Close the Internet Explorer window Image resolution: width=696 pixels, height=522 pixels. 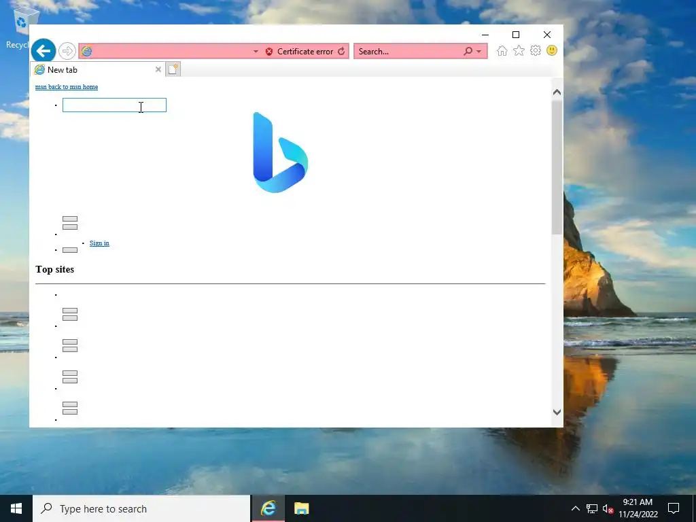click(547, 35)
